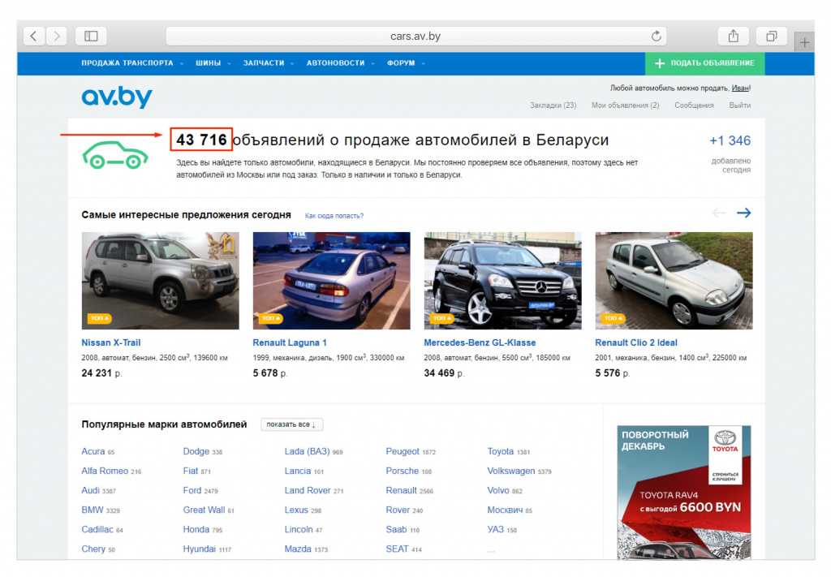Select the Saab brand
Image resolution: width=831 pixels, height=577 pixels.
396,530
